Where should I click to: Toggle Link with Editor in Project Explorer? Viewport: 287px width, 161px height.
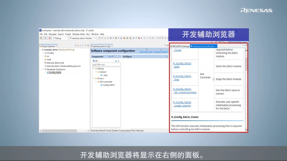[78, 46]
